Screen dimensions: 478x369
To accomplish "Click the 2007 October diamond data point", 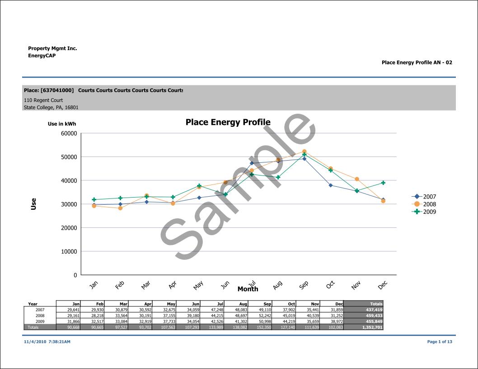I will 331,185.
